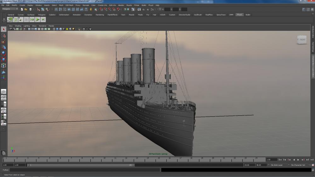Open scene with the folder icon
315x177 pixels.
(26, 9)
